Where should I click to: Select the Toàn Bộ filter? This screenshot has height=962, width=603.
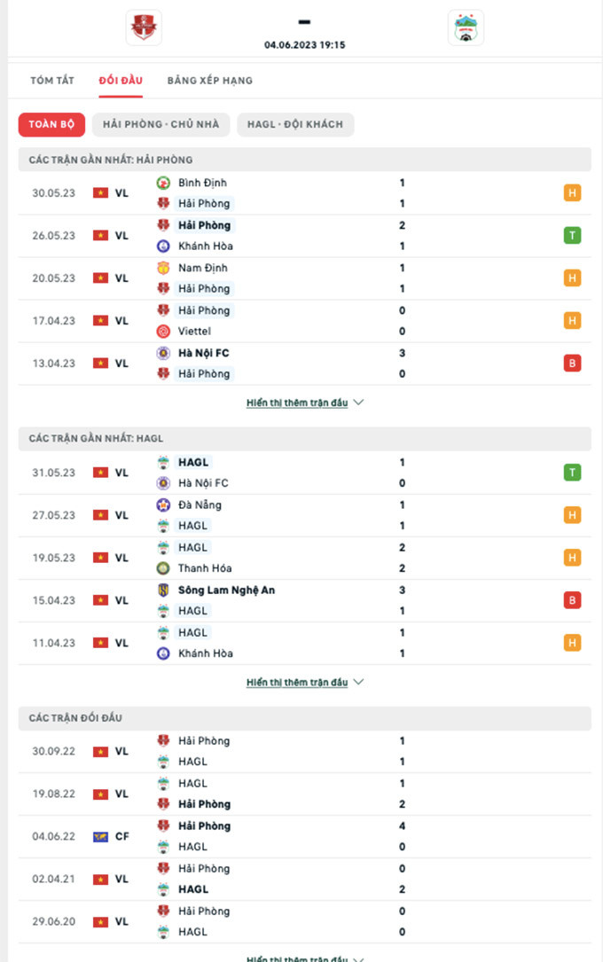pyautogui.click(x=51, y=125)
